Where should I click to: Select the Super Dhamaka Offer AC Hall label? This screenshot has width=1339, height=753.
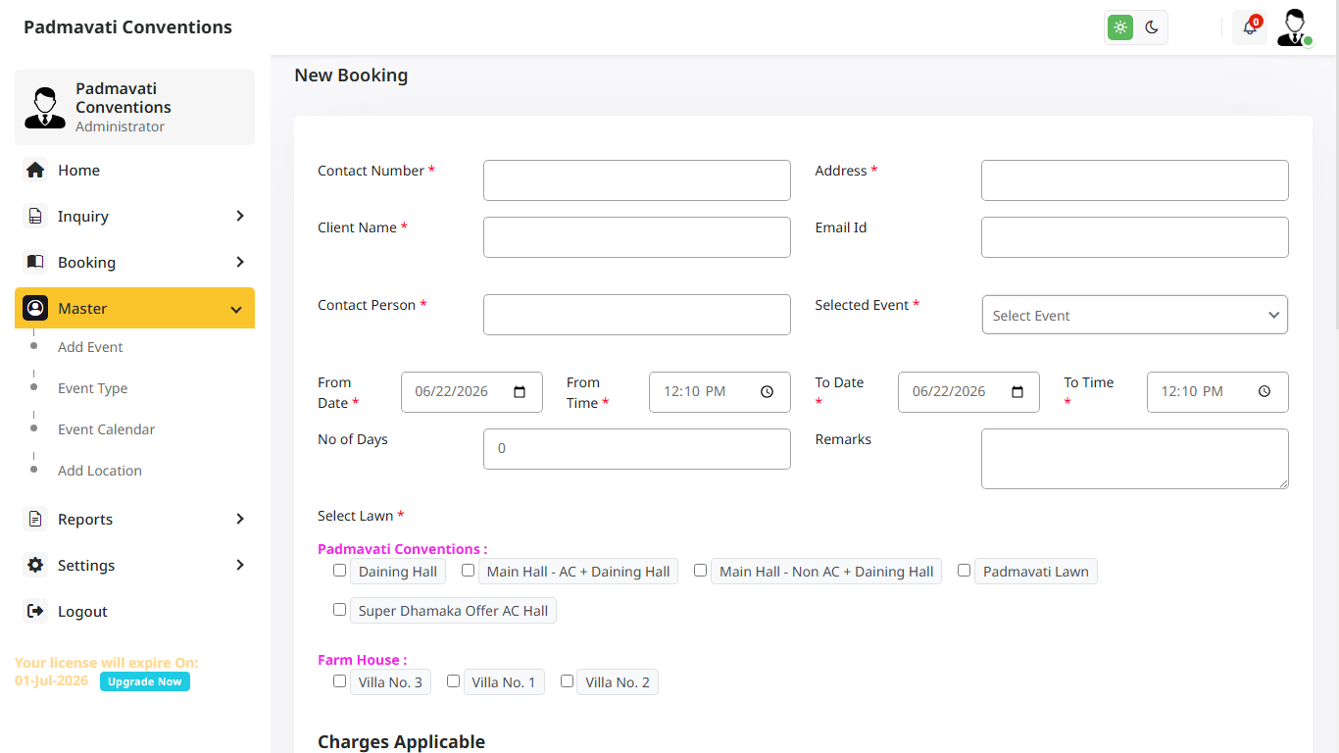click(453, 611)
